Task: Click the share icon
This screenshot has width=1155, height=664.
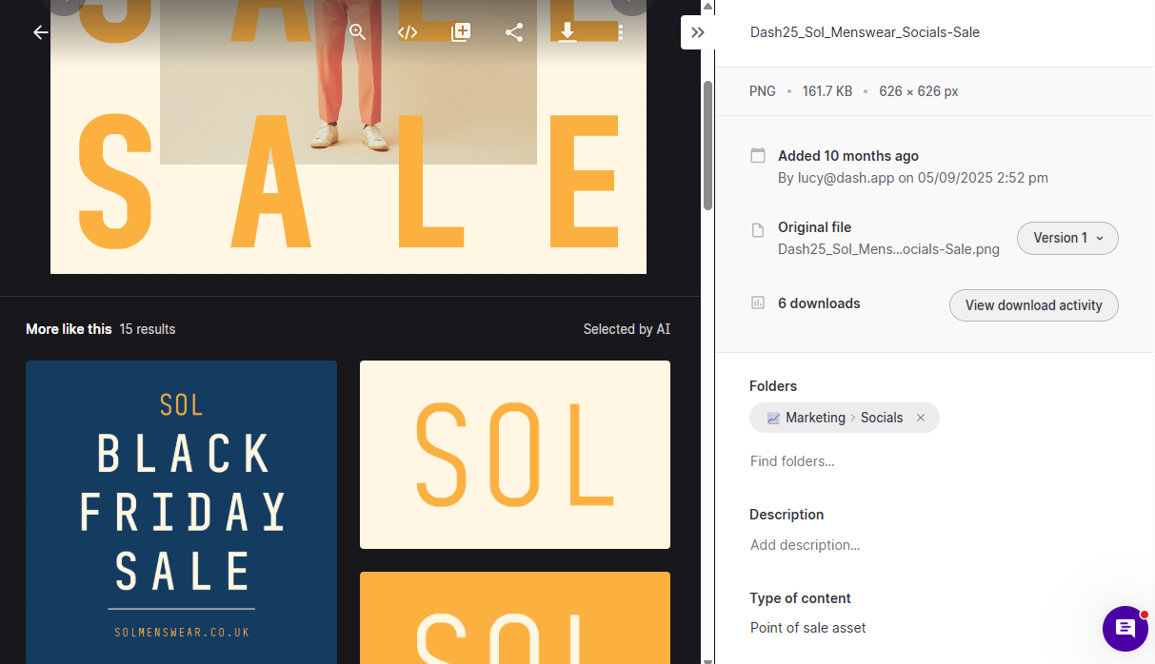Action: (x=514, y=32)
